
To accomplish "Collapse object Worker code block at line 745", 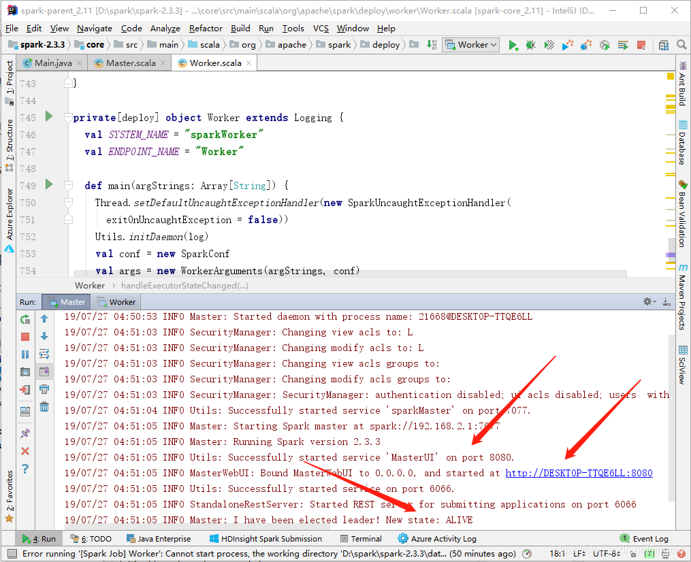I will coord(68,118).
